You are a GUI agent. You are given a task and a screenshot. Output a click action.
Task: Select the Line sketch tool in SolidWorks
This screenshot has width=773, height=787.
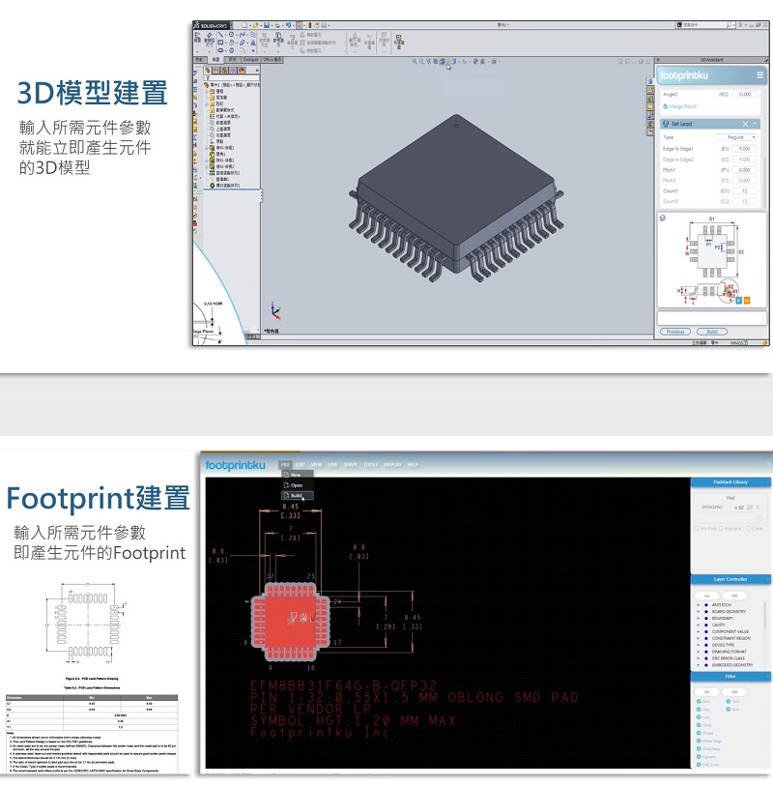[220, 35]
